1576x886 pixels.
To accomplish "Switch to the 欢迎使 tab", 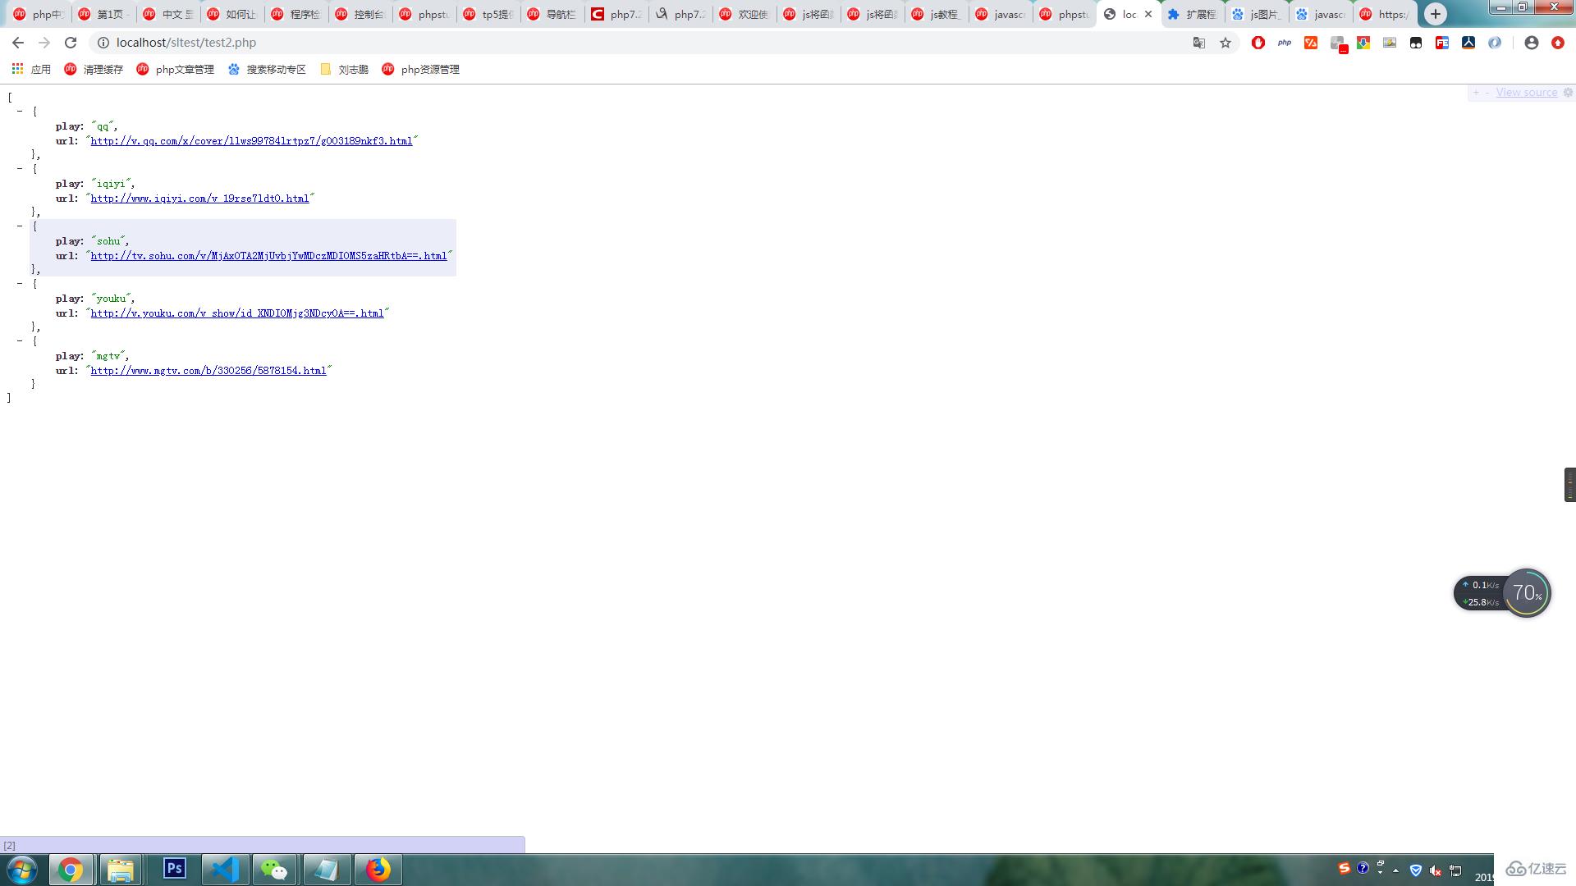I will click(x=744, y=14).
